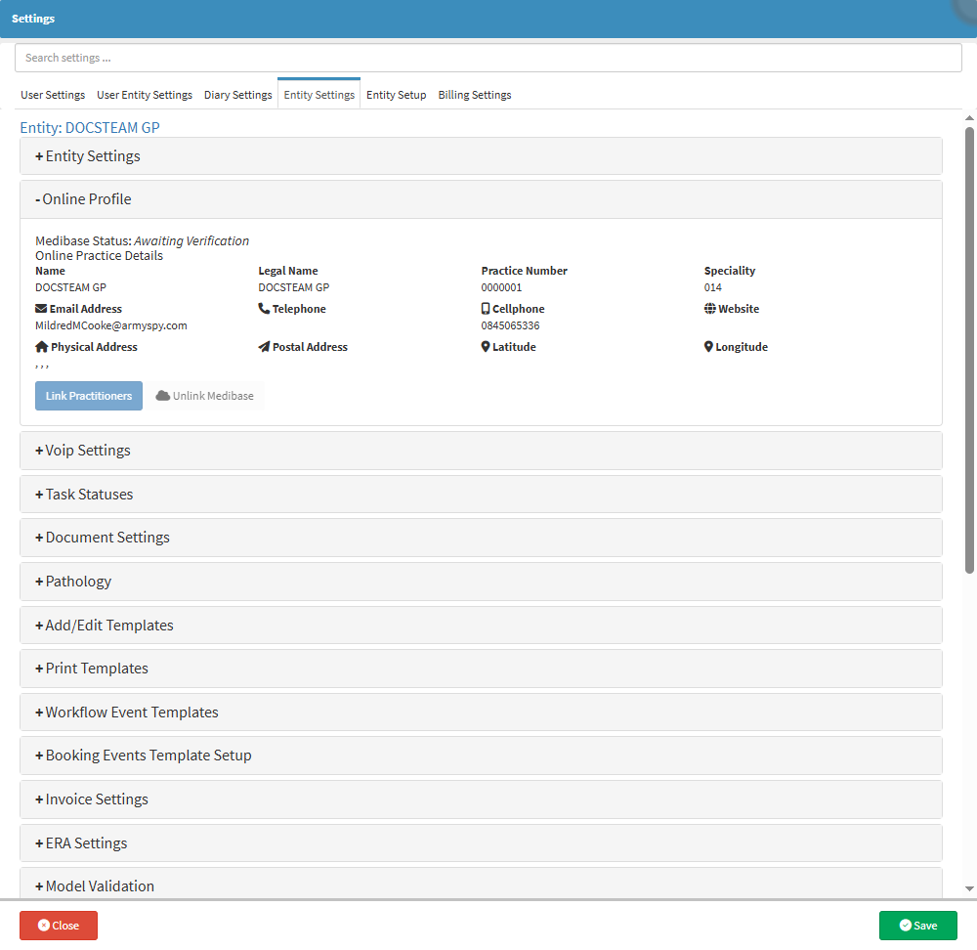Click the house icon beside Physical Address

41,347
